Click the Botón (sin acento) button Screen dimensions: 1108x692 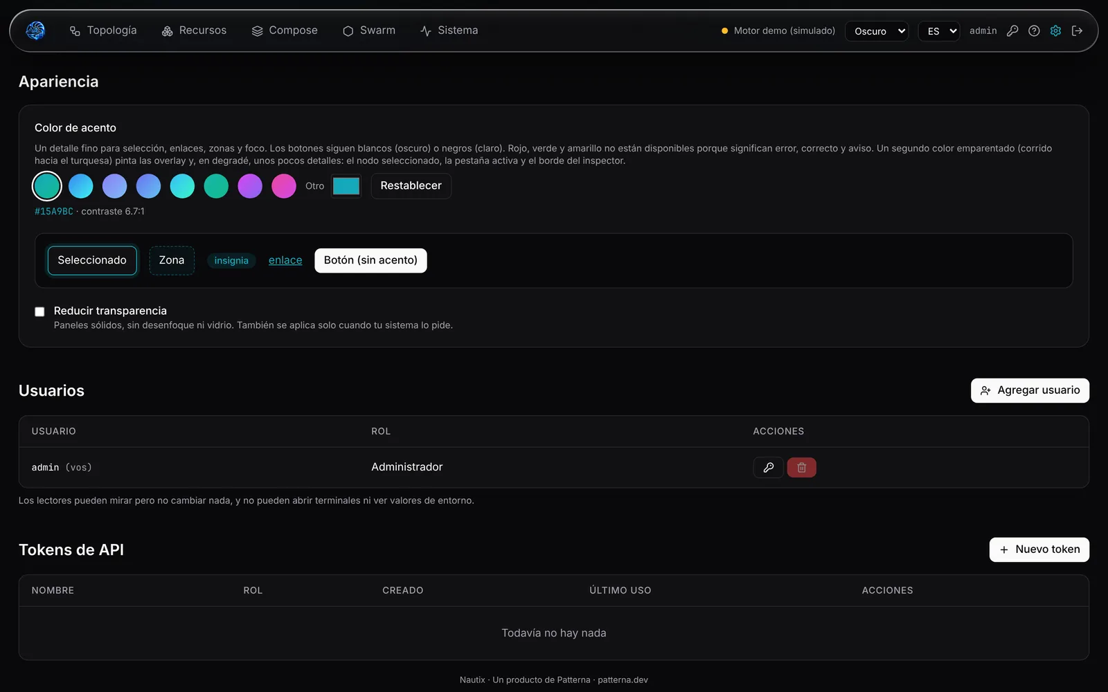370,261
